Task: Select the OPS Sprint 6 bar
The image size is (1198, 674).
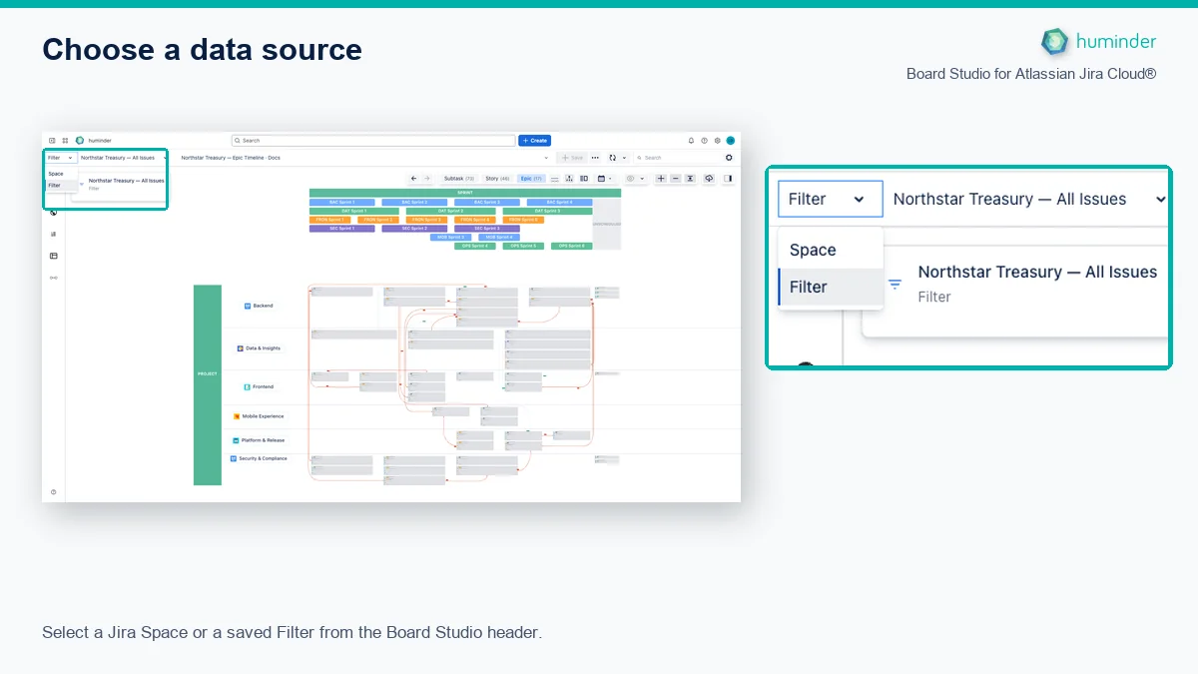Action: [x=572, y=246]
